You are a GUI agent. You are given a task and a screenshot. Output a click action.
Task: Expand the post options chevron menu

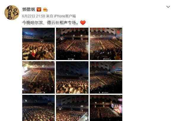pyautogui.click(x=168, y=7)
